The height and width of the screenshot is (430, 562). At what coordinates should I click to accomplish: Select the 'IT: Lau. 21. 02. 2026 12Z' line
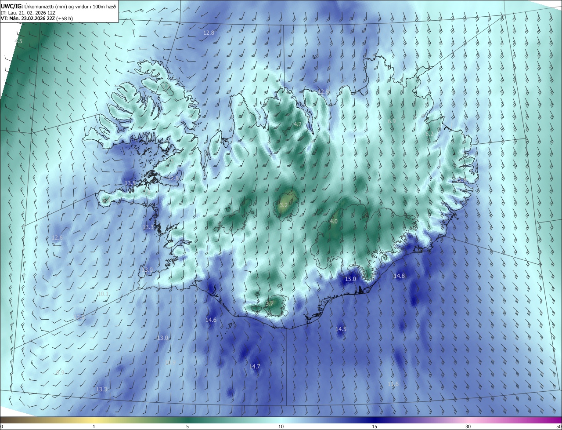click(x=28, y=12)
